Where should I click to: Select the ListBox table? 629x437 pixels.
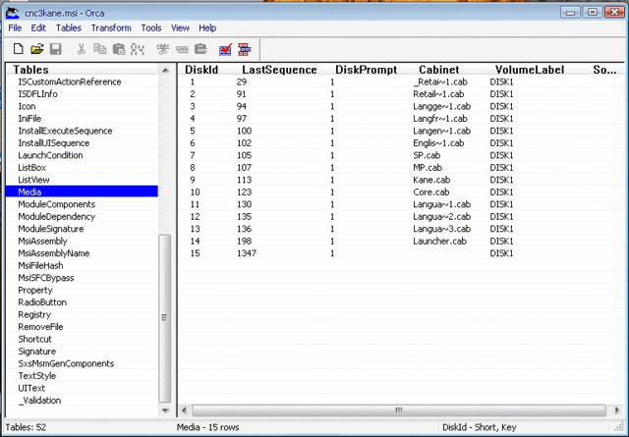coord(31,167)
